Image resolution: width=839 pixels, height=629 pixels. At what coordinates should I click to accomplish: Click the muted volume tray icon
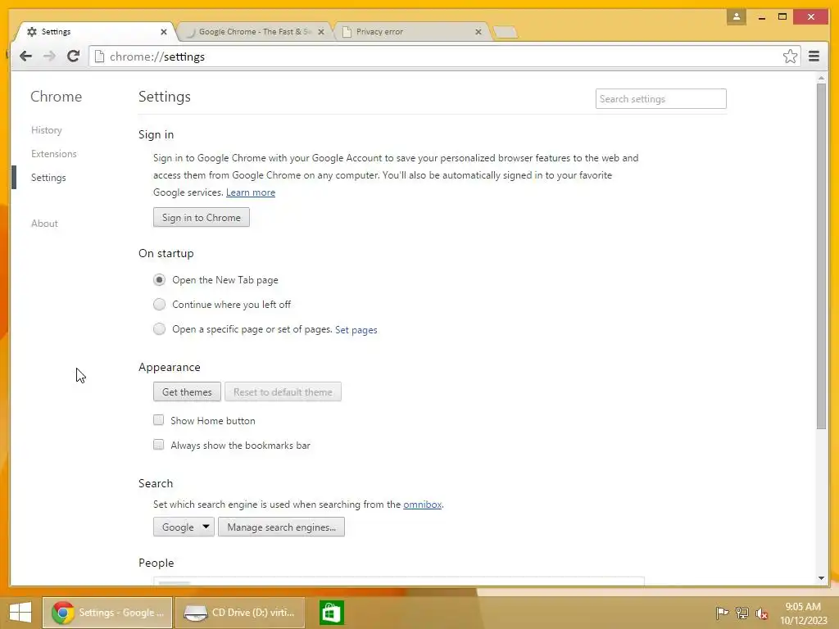coord(761,613)
